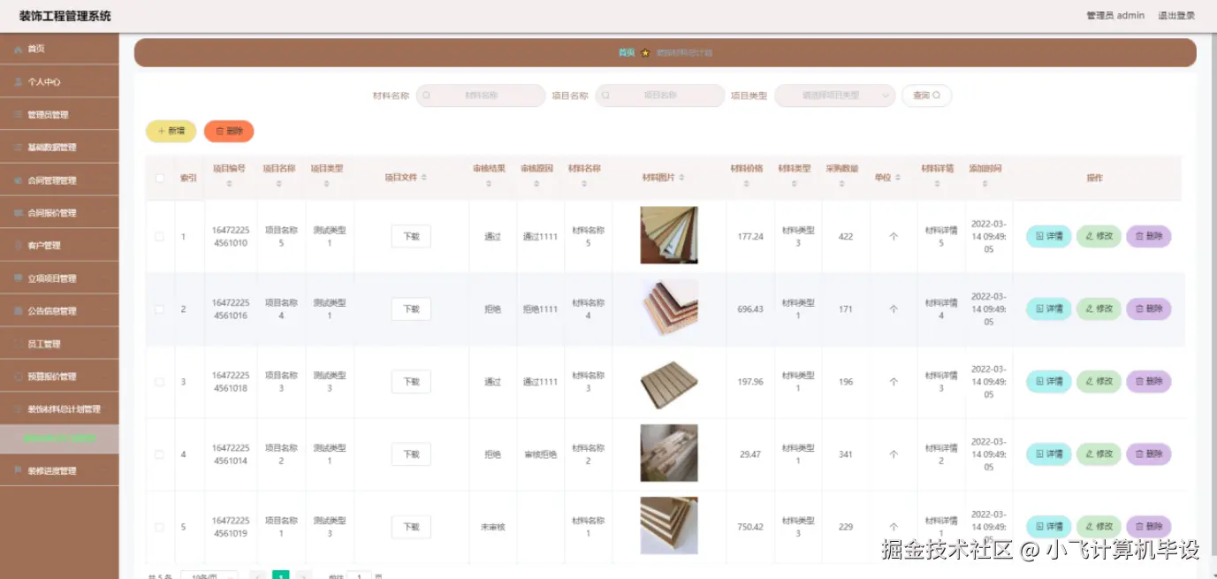
Task: Sort by 单位 column arrows
Action: [x=898, y=178]
